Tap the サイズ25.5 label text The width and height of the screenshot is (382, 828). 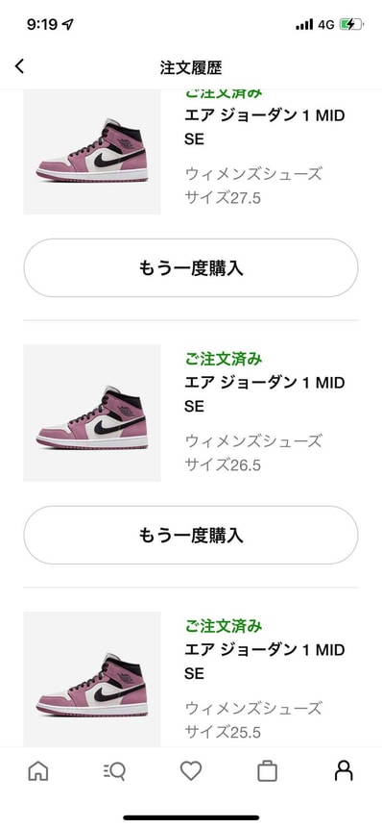tap(223, 733)
